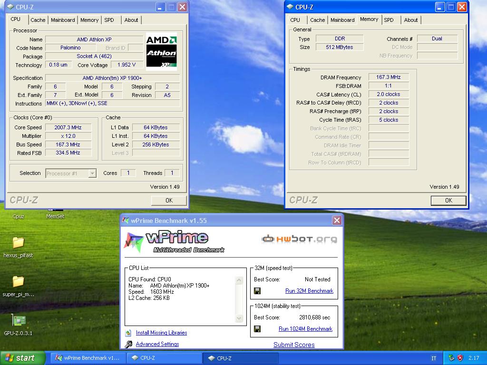Click the Advanced Settings wrench icon
The height and width of the screenshot is (365, 487).
pyautogui.click(x=128, y=344)
